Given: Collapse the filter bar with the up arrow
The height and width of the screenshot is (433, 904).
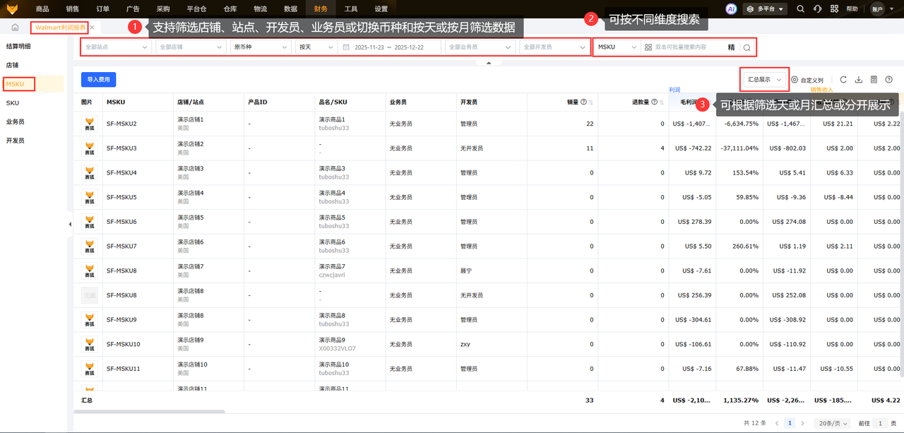Looking at the screenshot, I should click(488, 63).
